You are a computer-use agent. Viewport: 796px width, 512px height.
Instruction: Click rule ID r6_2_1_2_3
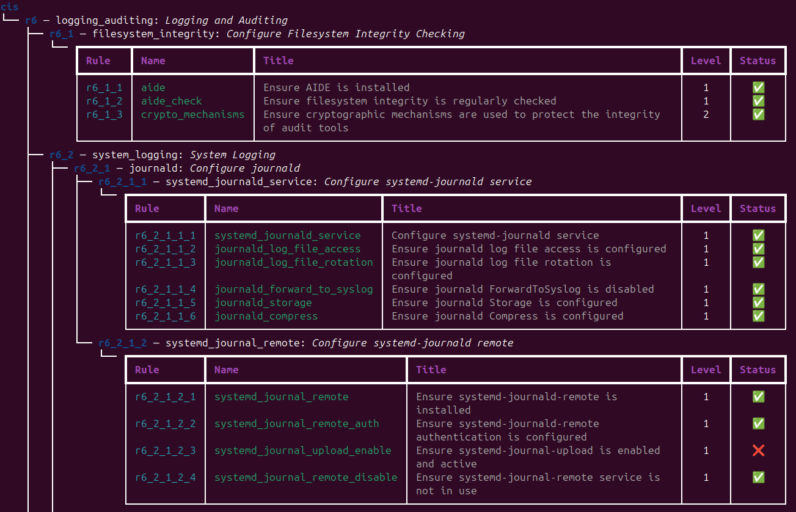pos(166,450)
